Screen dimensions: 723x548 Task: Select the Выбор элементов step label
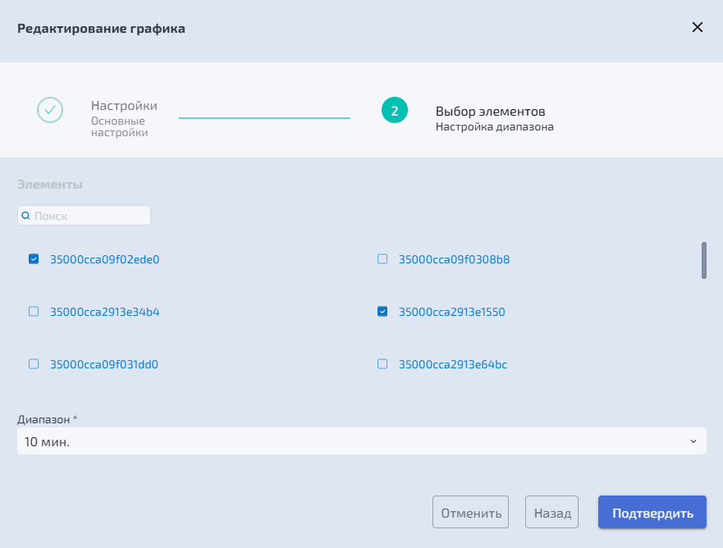[x=490, y=111]
